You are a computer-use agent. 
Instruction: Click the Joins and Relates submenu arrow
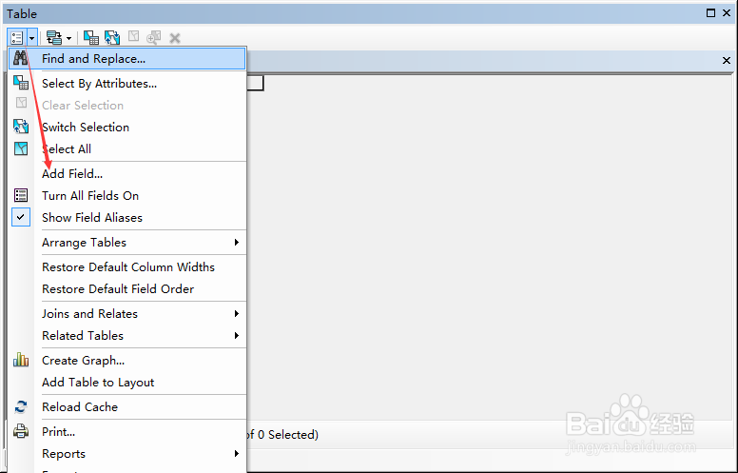[237, 313]
